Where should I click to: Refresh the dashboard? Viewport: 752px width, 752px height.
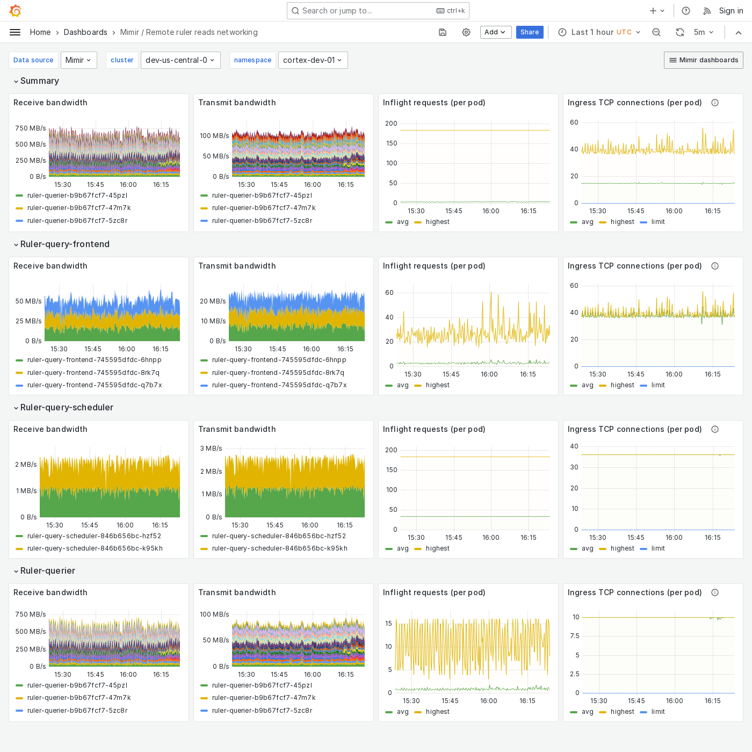click(x=679, y=32)
